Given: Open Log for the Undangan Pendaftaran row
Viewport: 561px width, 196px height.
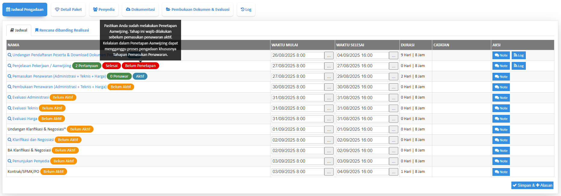Looking at the screenshot, I should (x=518, y=55).
